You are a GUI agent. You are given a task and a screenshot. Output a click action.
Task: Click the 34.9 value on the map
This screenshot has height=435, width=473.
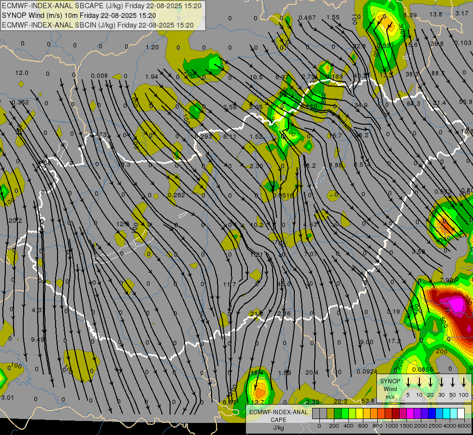(x=361, y=105)
